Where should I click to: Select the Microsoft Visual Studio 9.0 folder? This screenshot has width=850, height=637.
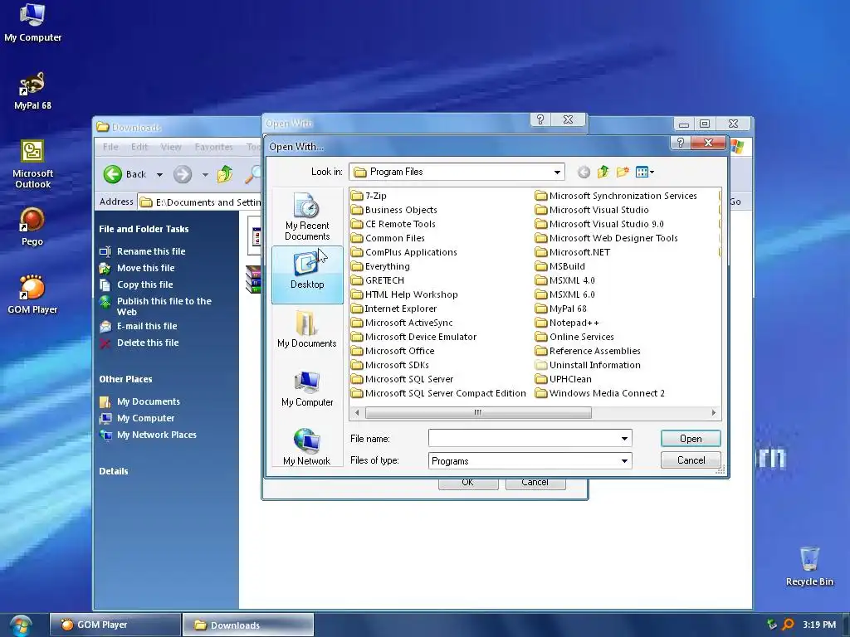(599, 224)
